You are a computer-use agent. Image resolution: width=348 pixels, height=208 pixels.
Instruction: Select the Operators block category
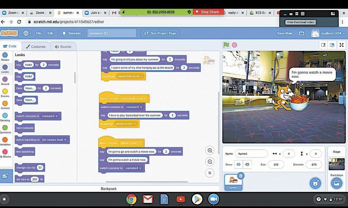(x=5, y=129)
